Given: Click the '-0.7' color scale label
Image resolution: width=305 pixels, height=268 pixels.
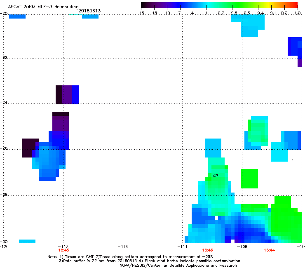Looking at the screenshot, I should pos(219,13).
